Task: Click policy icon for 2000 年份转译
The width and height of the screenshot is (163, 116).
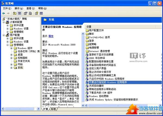Action: [87, 58]
